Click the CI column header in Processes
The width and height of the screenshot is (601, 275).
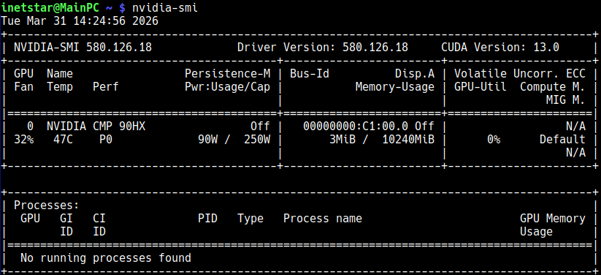[x=99, y=219]
